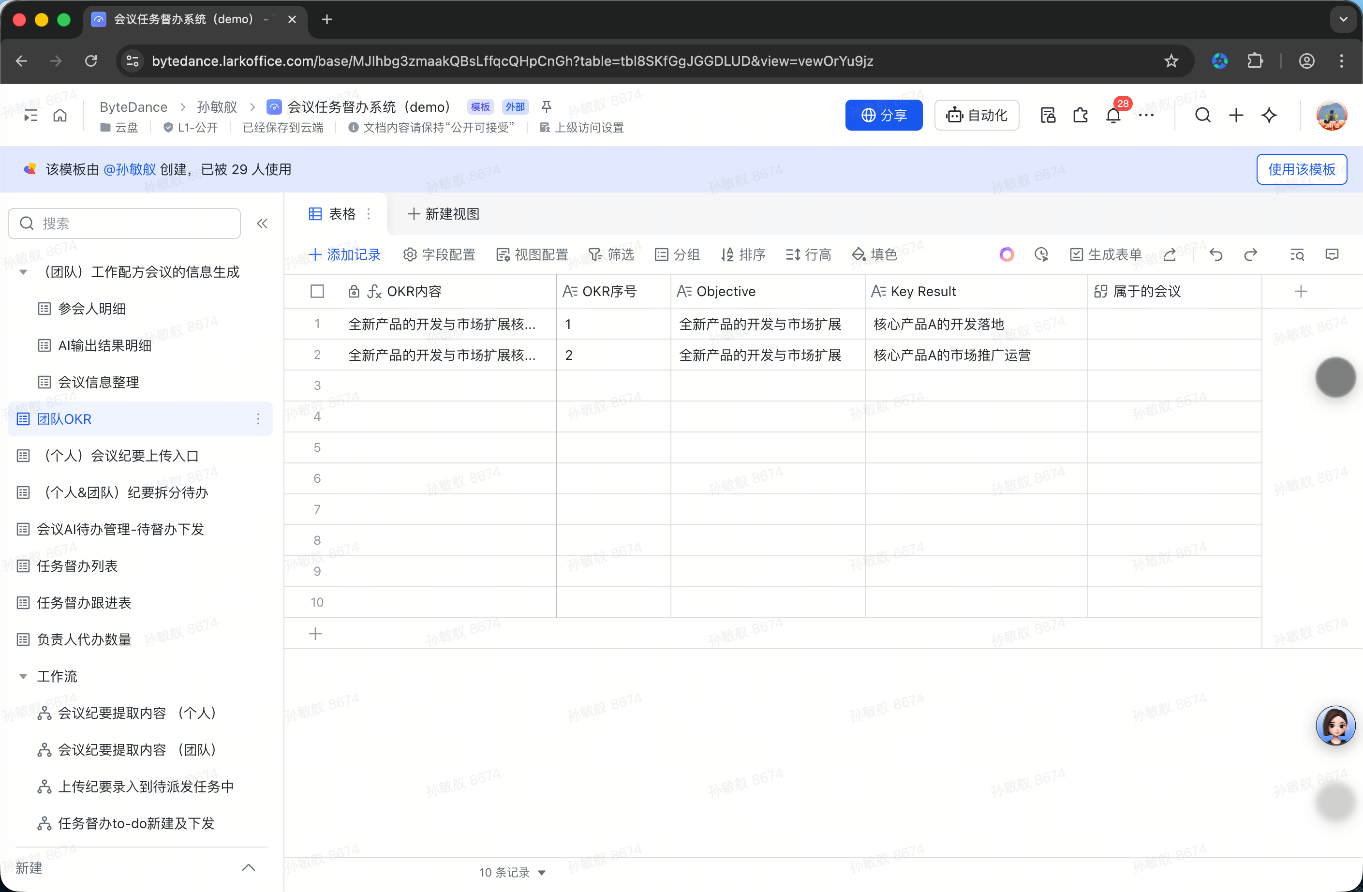Open the notifications bell icon
Viewport: 1363px width, 892px height.
click(x=1113, y=115)
